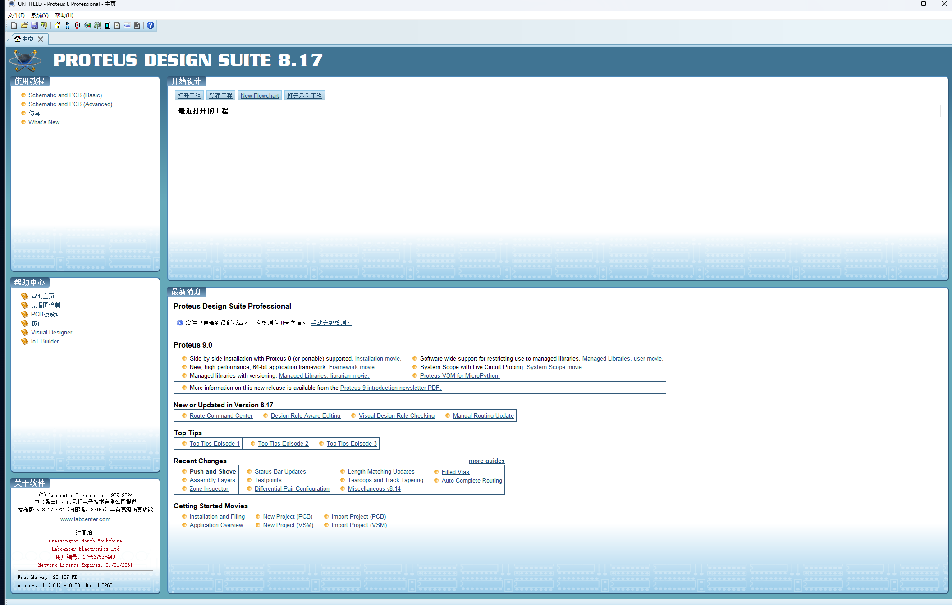Open Schematic Capture from the toolbar
952x605 pixels.
click(x=68, y=26)
